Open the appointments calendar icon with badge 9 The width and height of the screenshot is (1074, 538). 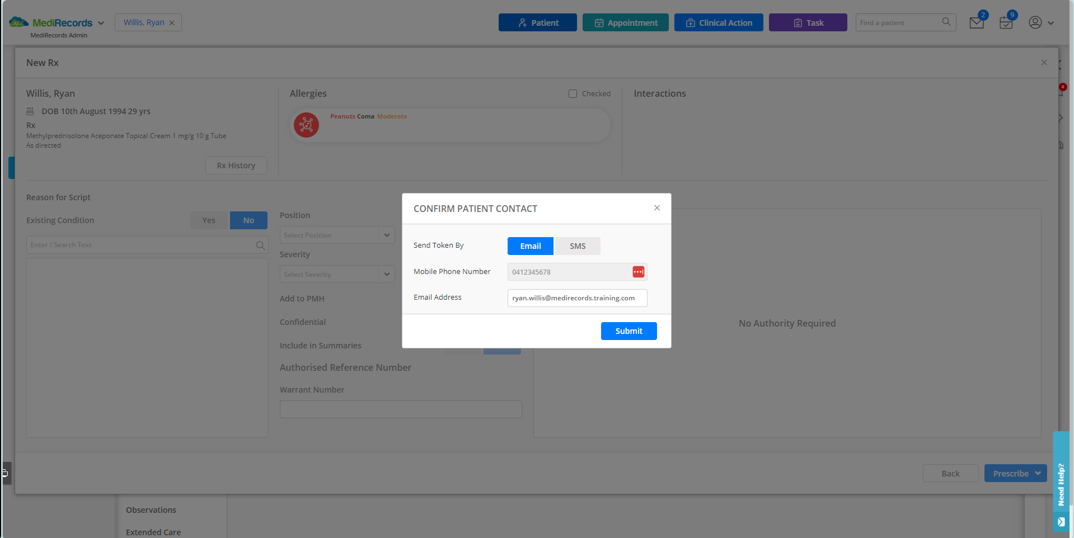(x=1005, y=22)
